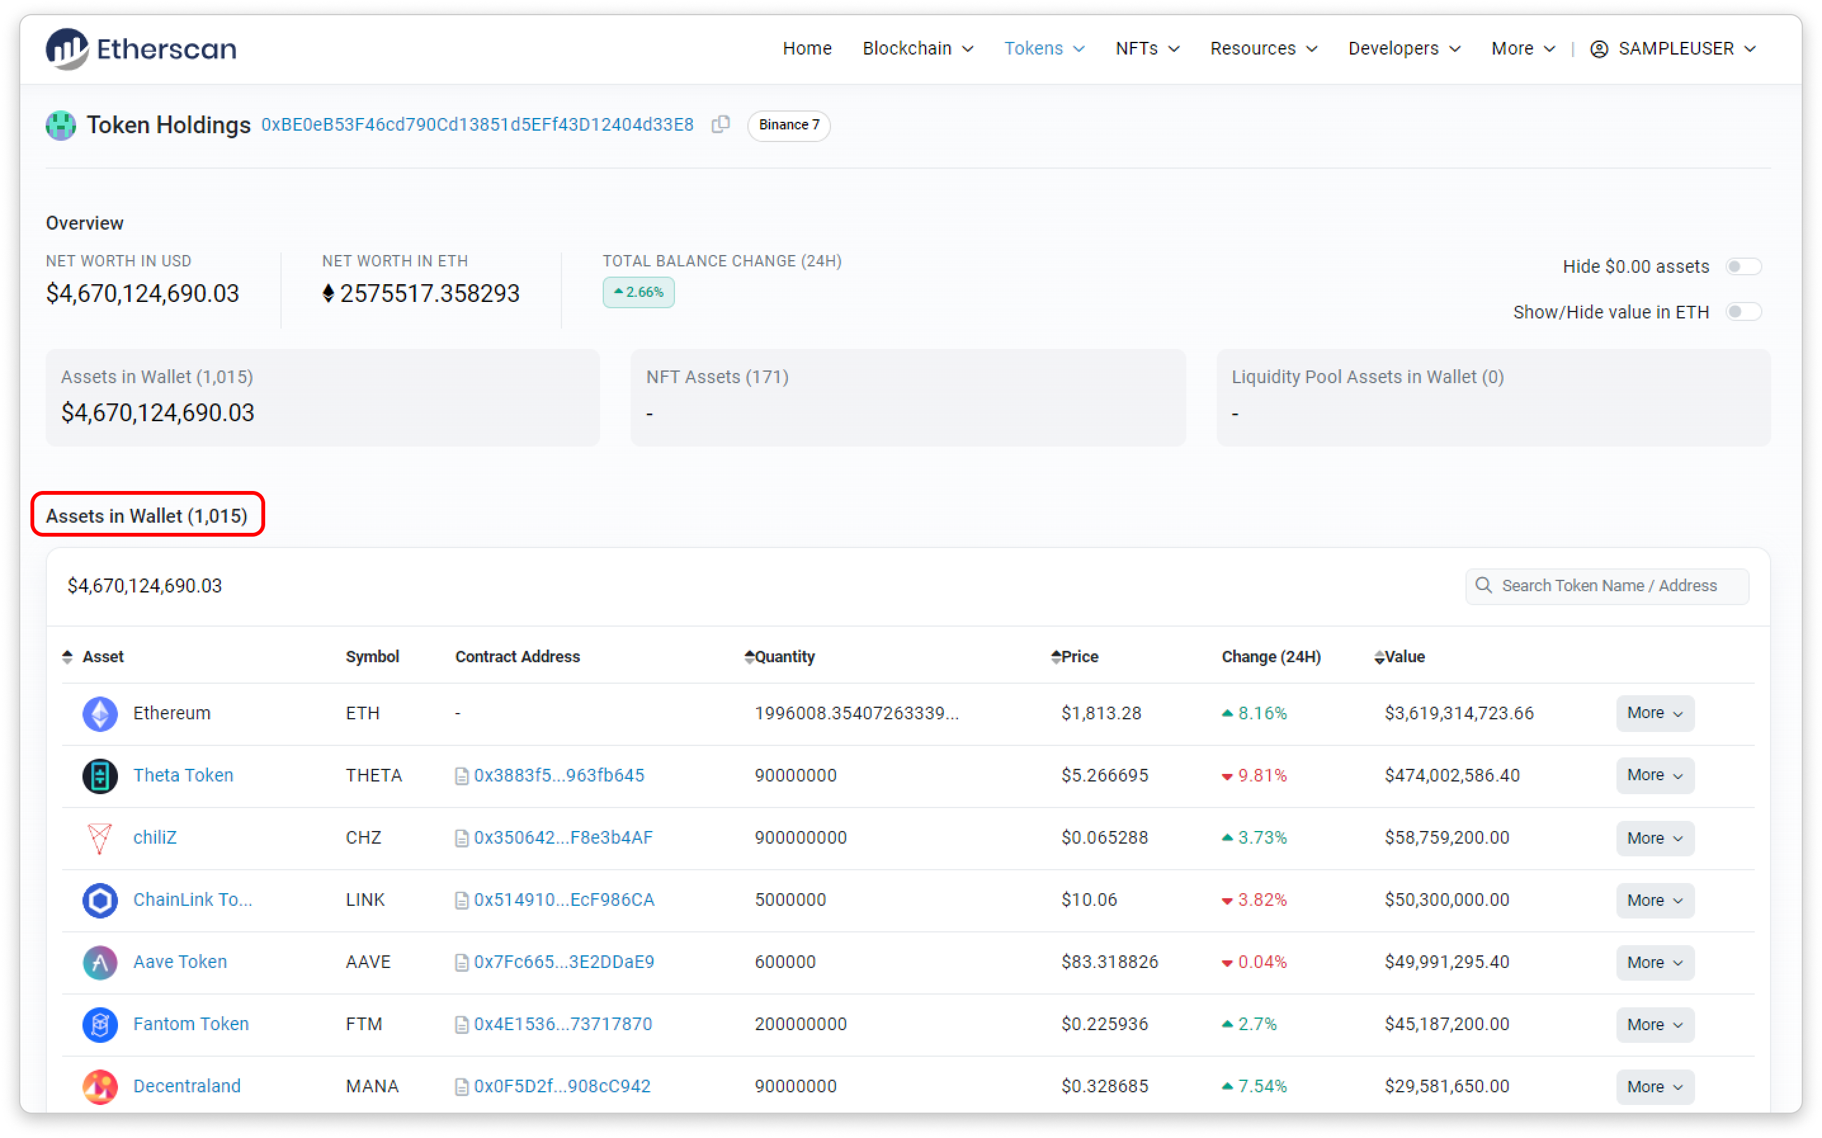Click the Theta Token logo icon
Screen dimensions: 1822x1138
click(100, 776)
